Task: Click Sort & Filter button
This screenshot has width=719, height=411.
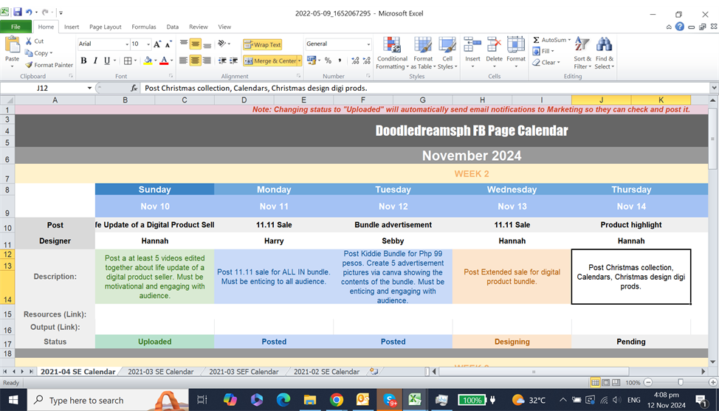Action: coord(582,53)
